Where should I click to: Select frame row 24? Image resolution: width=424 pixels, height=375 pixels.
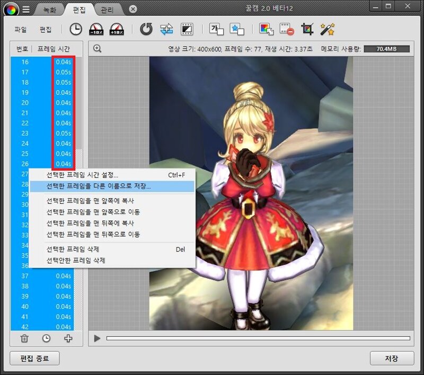tap(42, 144)
